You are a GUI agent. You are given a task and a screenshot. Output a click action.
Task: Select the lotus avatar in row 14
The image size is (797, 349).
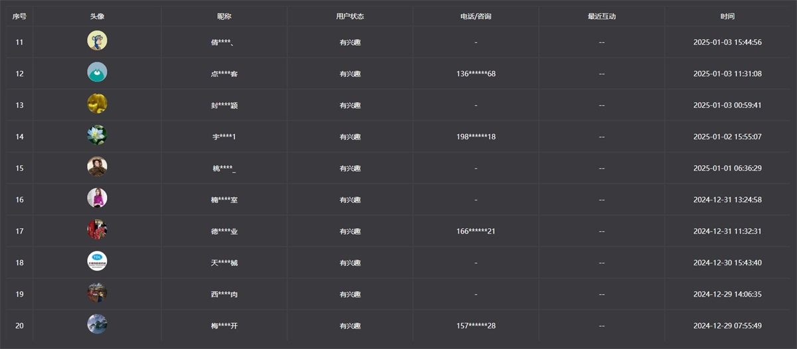97,135
